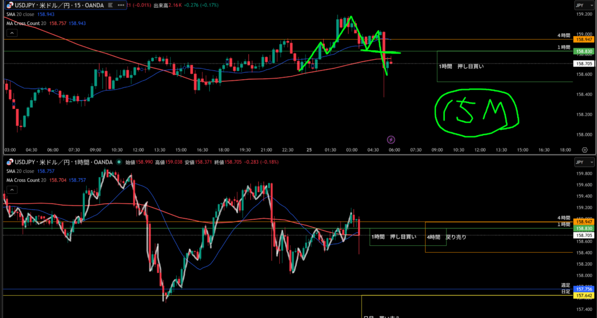Click the orange 158.947 price label in top chart
Screen dimensions: 597x318
(x=584, y=39)
